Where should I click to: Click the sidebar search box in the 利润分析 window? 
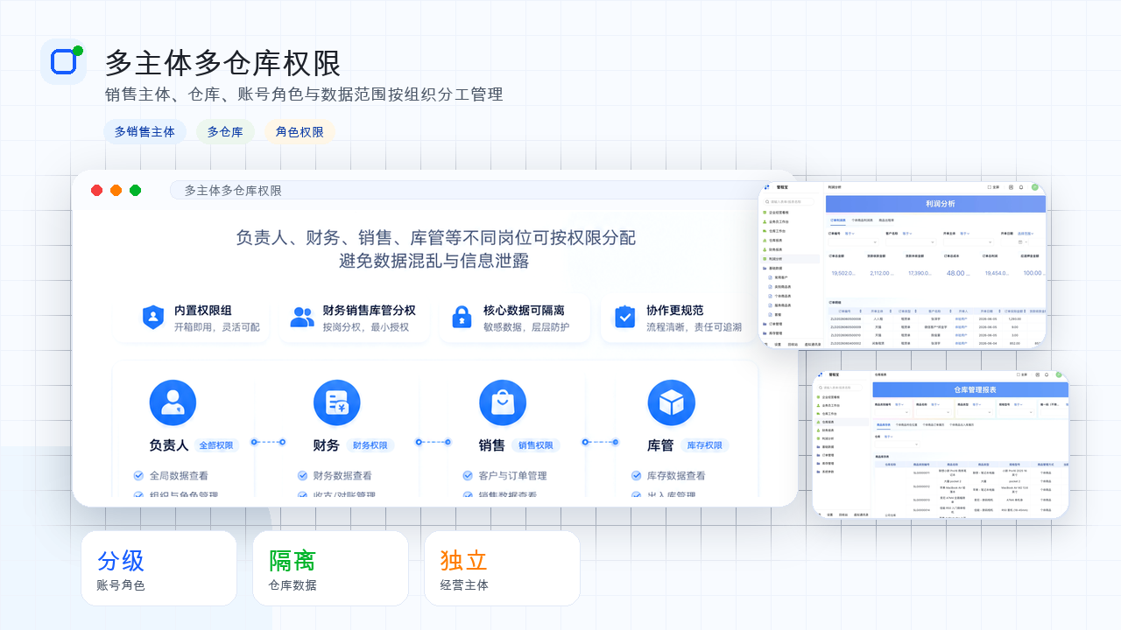tap(789, 202)
